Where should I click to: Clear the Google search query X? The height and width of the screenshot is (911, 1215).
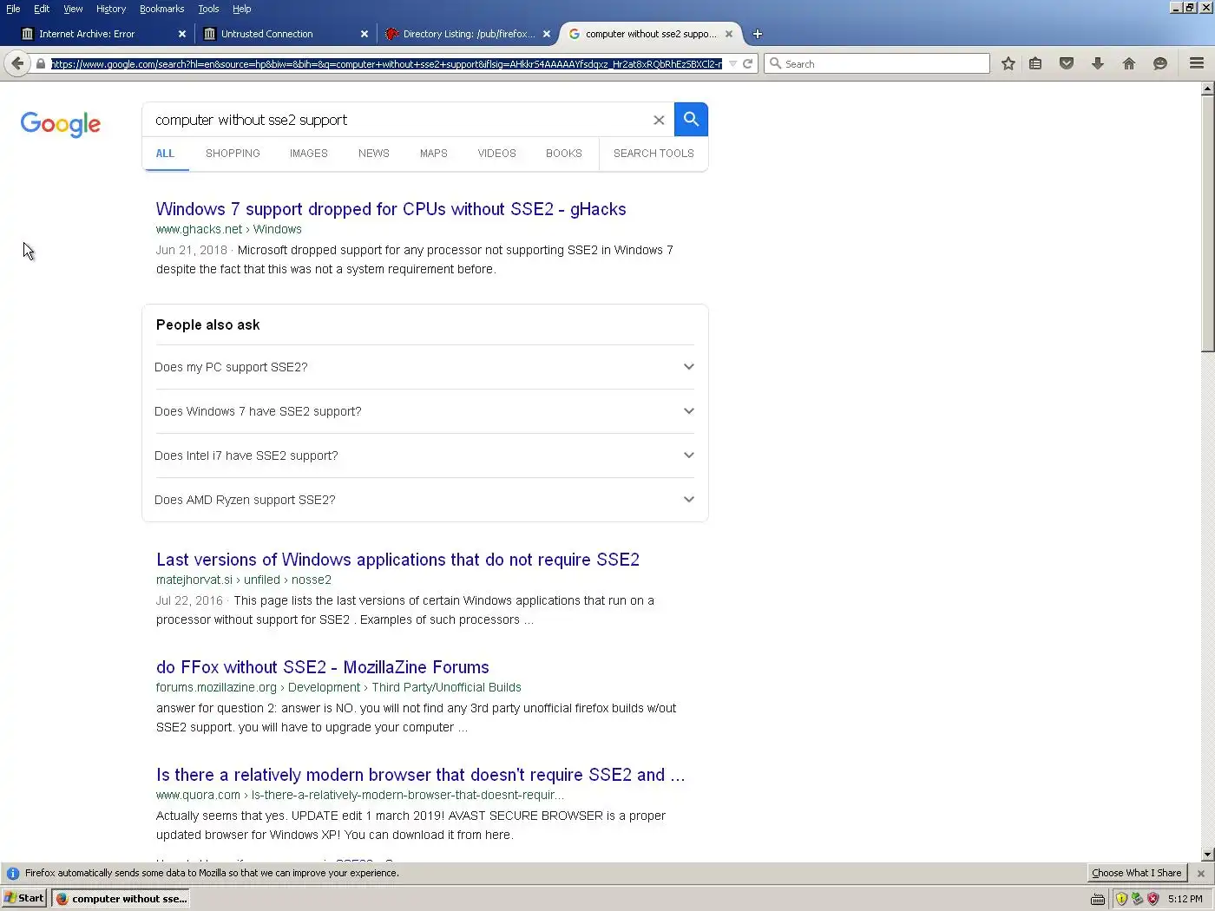(x=659, y=121)
